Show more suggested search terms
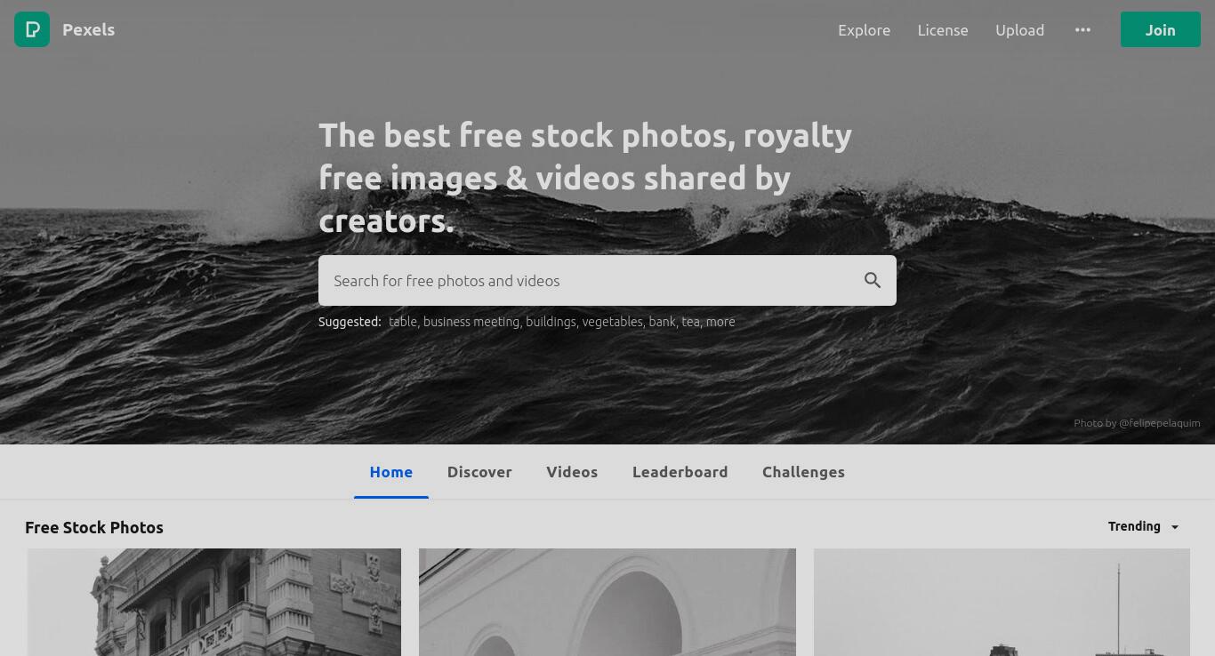1215x656 pixels. point(720,322)
